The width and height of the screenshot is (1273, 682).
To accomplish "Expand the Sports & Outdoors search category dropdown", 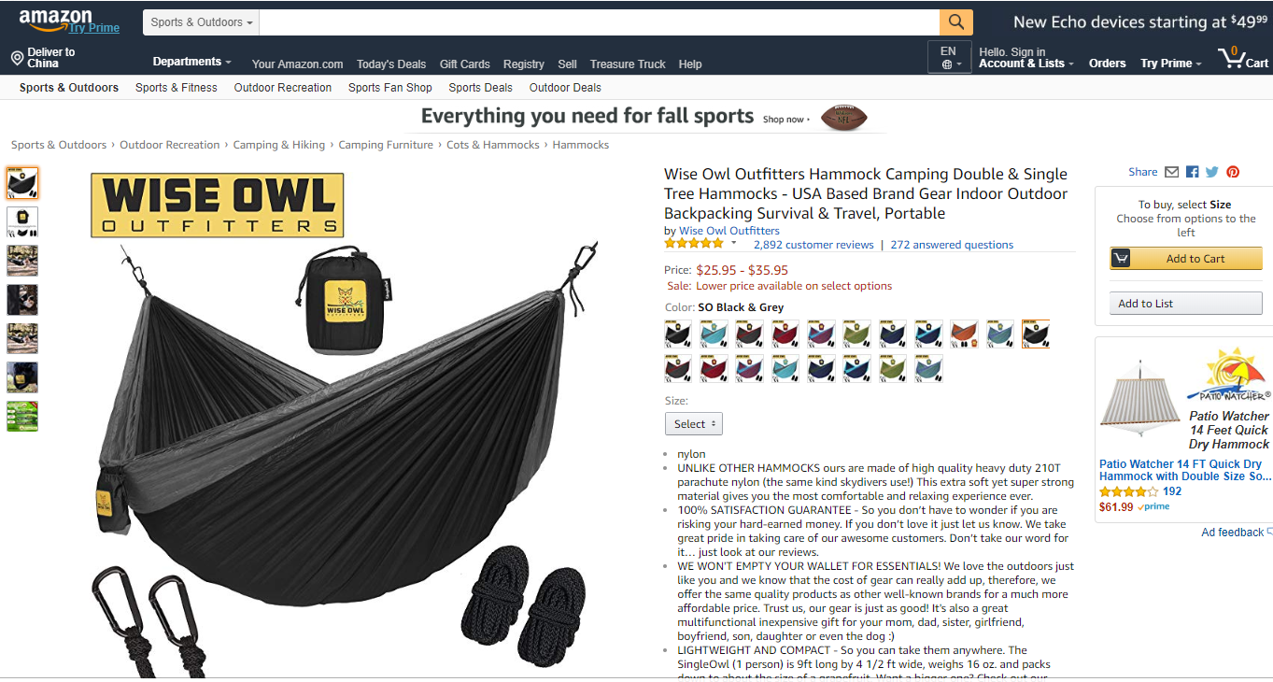I will pyautogui.click(x=201, y=22).
